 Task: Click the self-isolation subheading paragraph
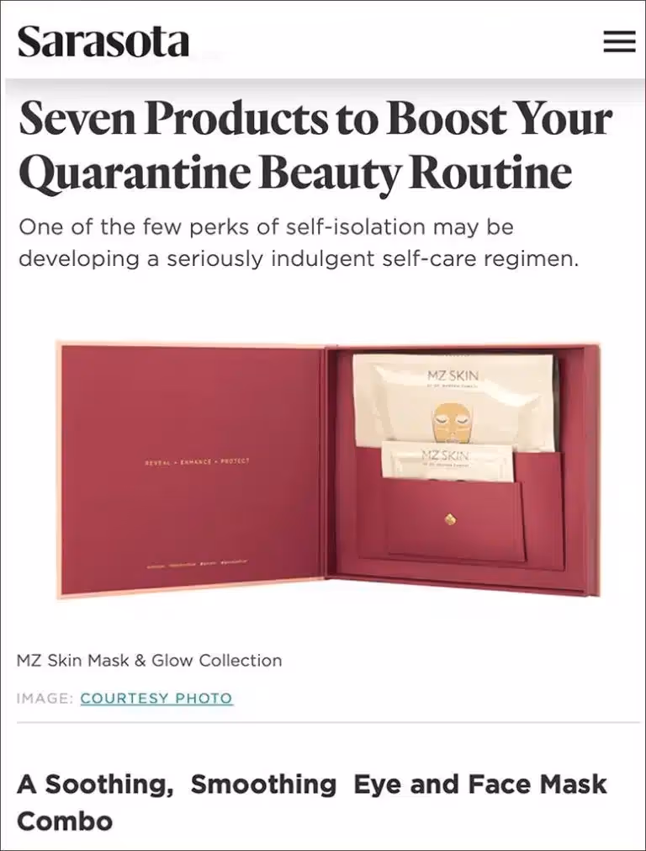[x=299, y=242]
